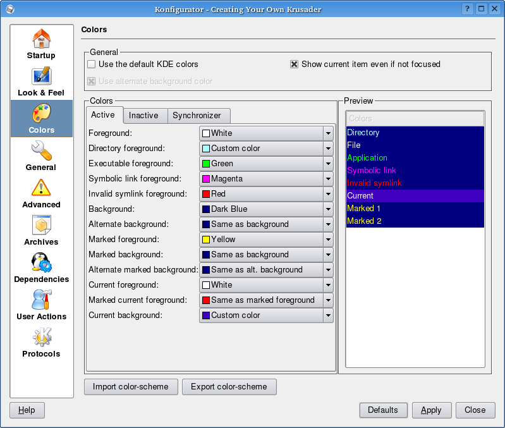Open the Marked foreground dropdown
This screenshot has height=428, width=505.
(266, 239)
